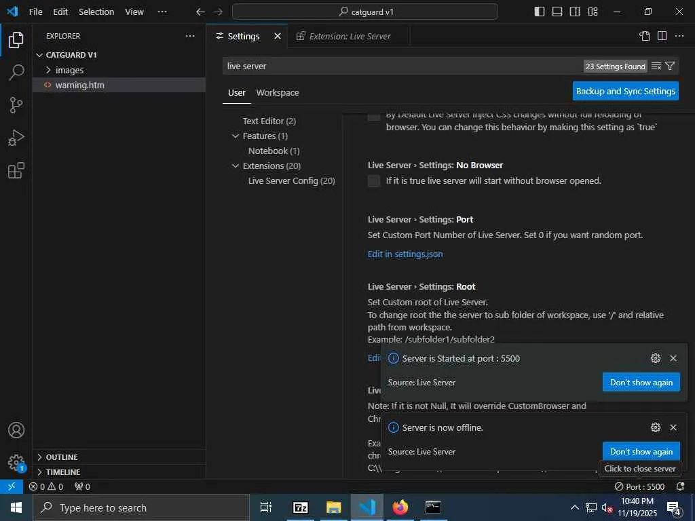Open Run and Debug view

click(16, 138)
